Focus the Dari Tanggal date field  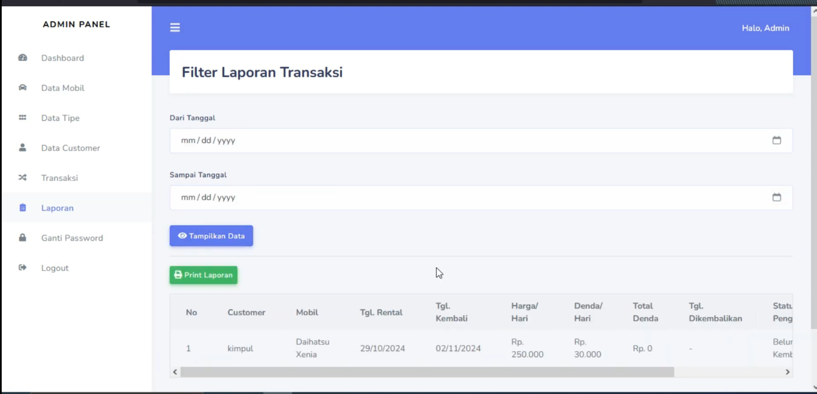click(x=481, y=141)
